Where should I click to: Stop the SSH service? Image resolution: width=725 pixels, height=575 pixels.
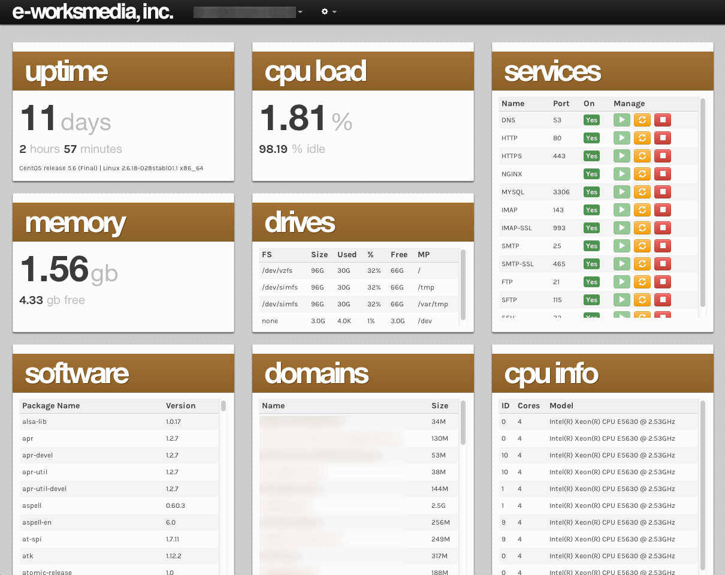click(662, 316)
